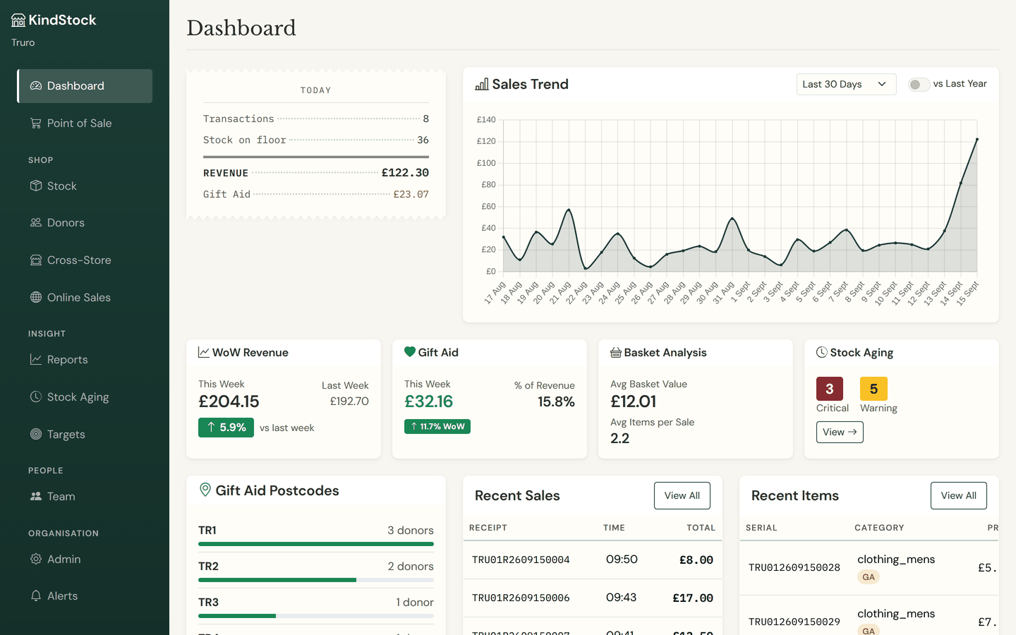Open the Last 30 Days dropdown
1016x635 pixels.
846,84
